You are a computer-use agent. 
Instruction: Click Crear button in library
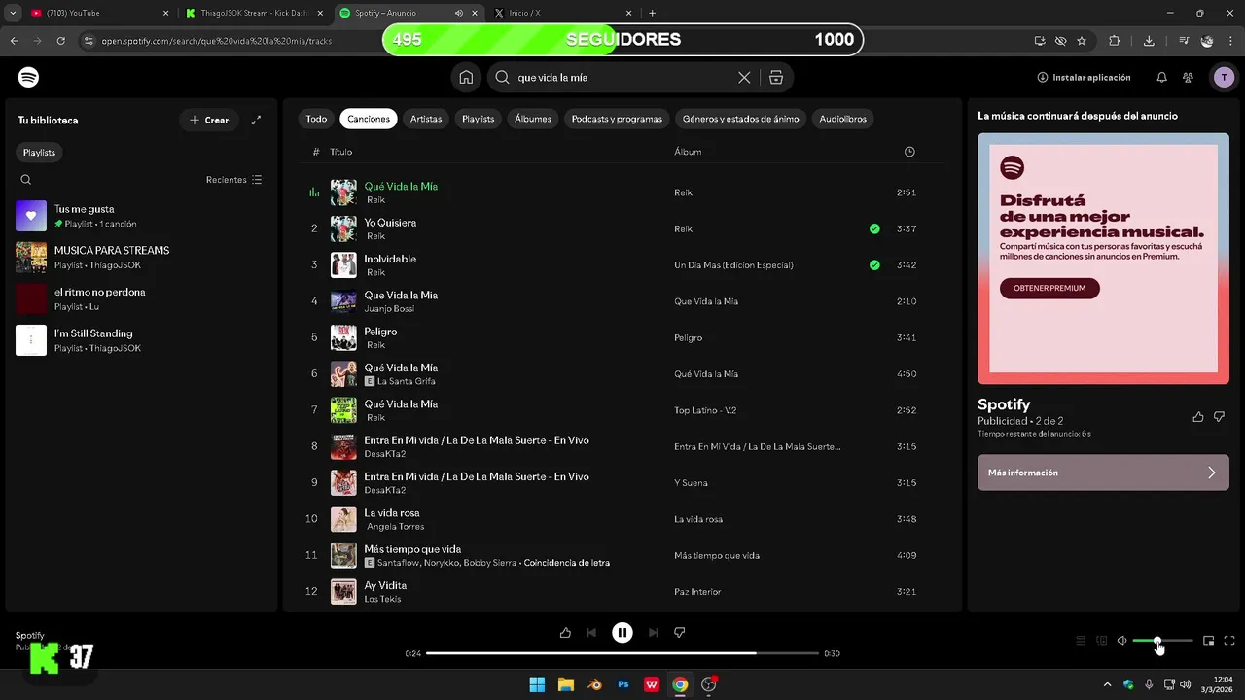click(209, 120)
